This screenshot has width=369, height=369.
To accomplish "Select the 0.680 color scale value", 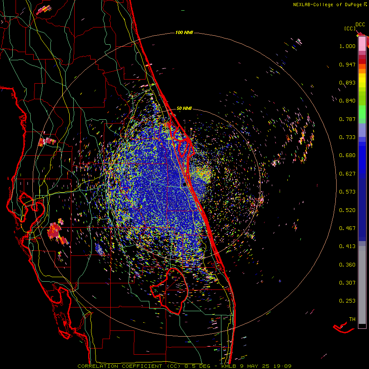I will pos(347,155).
